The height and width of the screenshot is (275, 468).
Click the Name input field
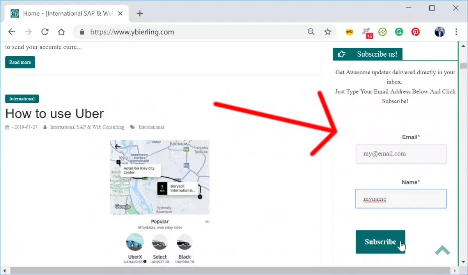coord(401,199)
